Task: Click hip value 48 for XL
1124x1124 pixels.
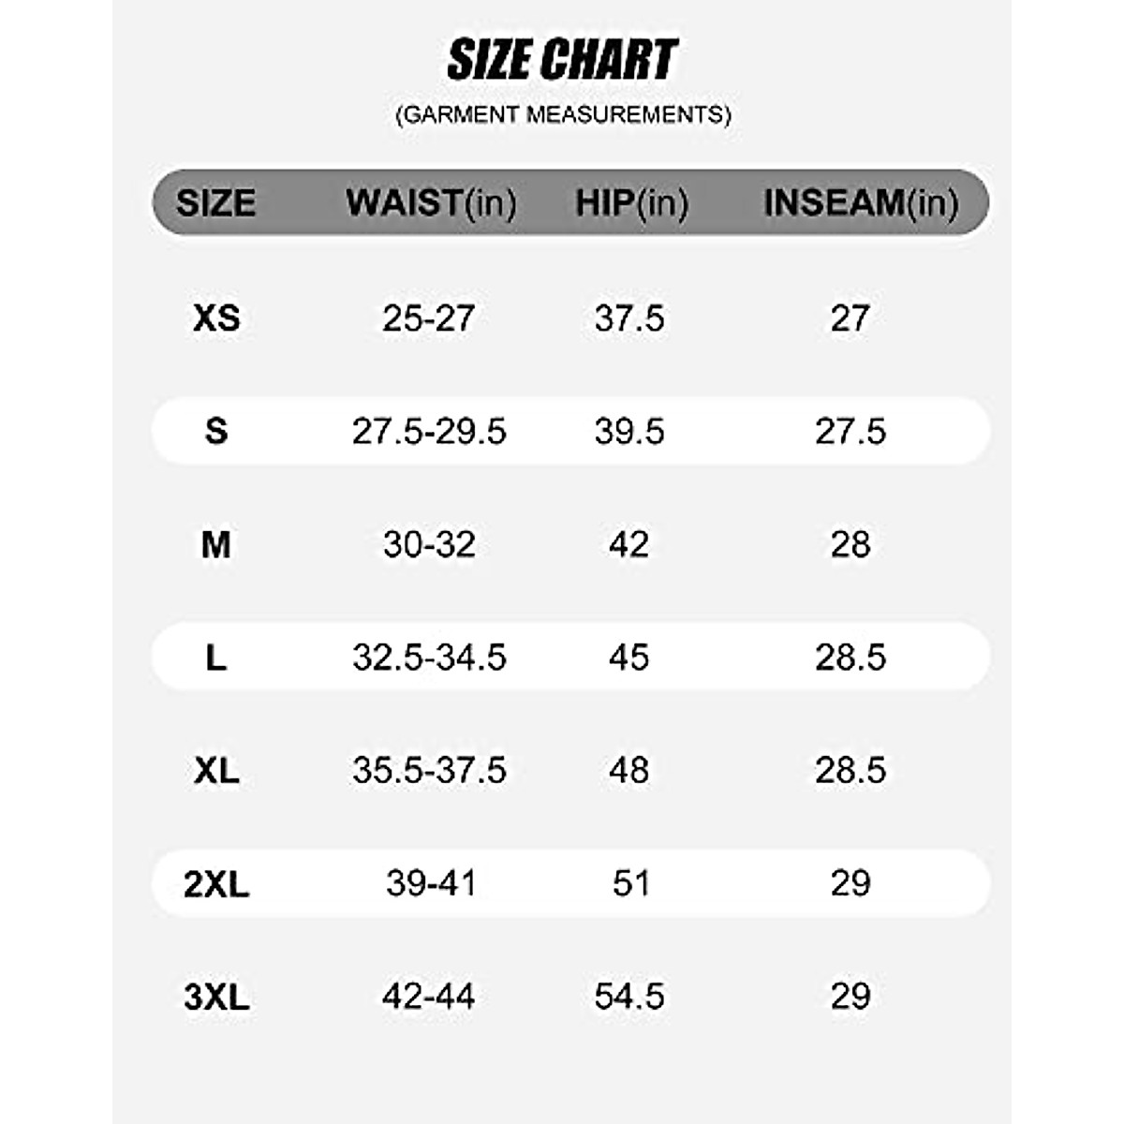Action: click(629, 770)
